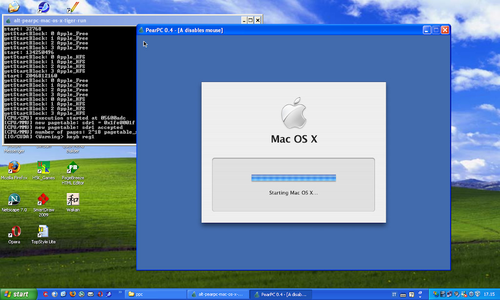
Task: Click the 'Starting Mac OS X...' text
Action: (293, 193)
